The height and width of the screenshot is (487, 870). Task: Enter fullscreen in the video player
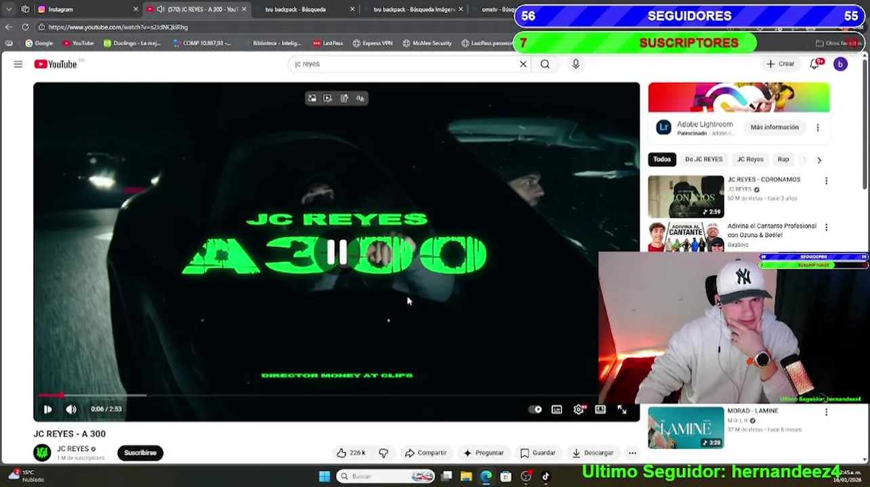click(x=622, y=409)
